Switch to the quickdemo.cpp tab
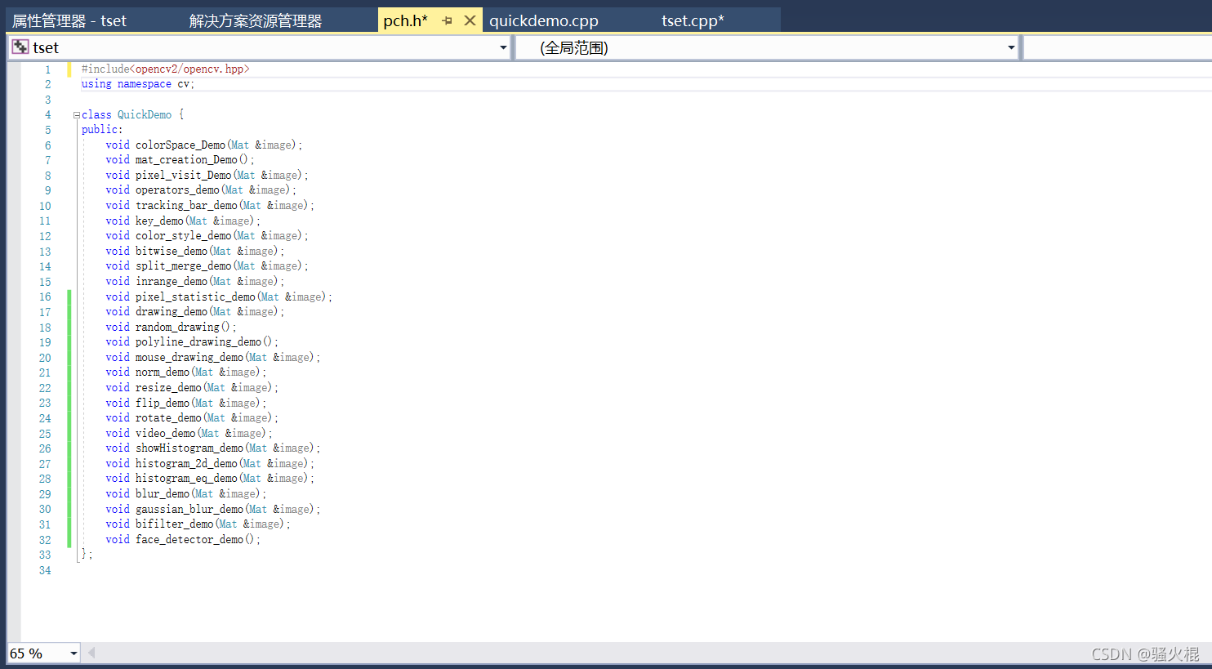 coord(544,20)
